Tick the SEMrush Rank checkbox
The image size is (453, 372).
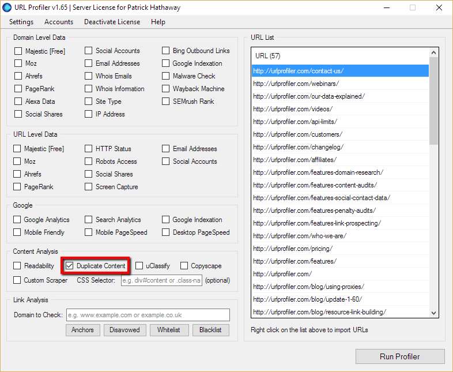point(165,102)
